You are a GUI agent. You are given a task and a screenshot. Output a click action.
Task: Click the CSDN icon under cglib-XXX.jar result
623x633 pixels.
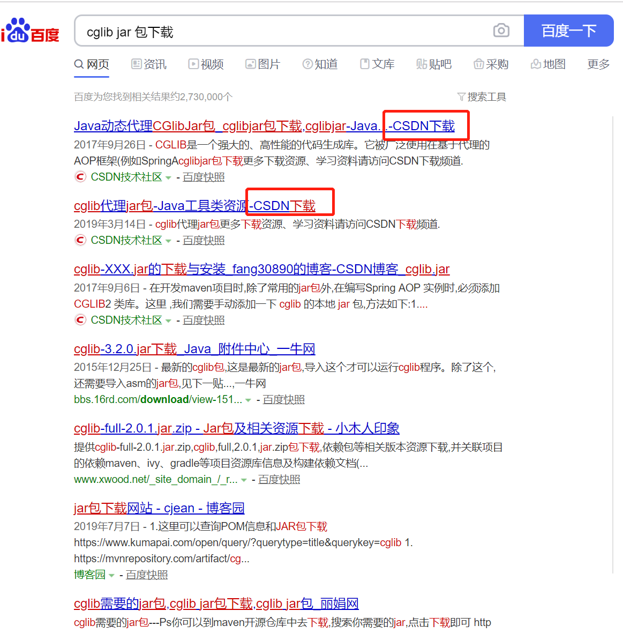point(80,320)
